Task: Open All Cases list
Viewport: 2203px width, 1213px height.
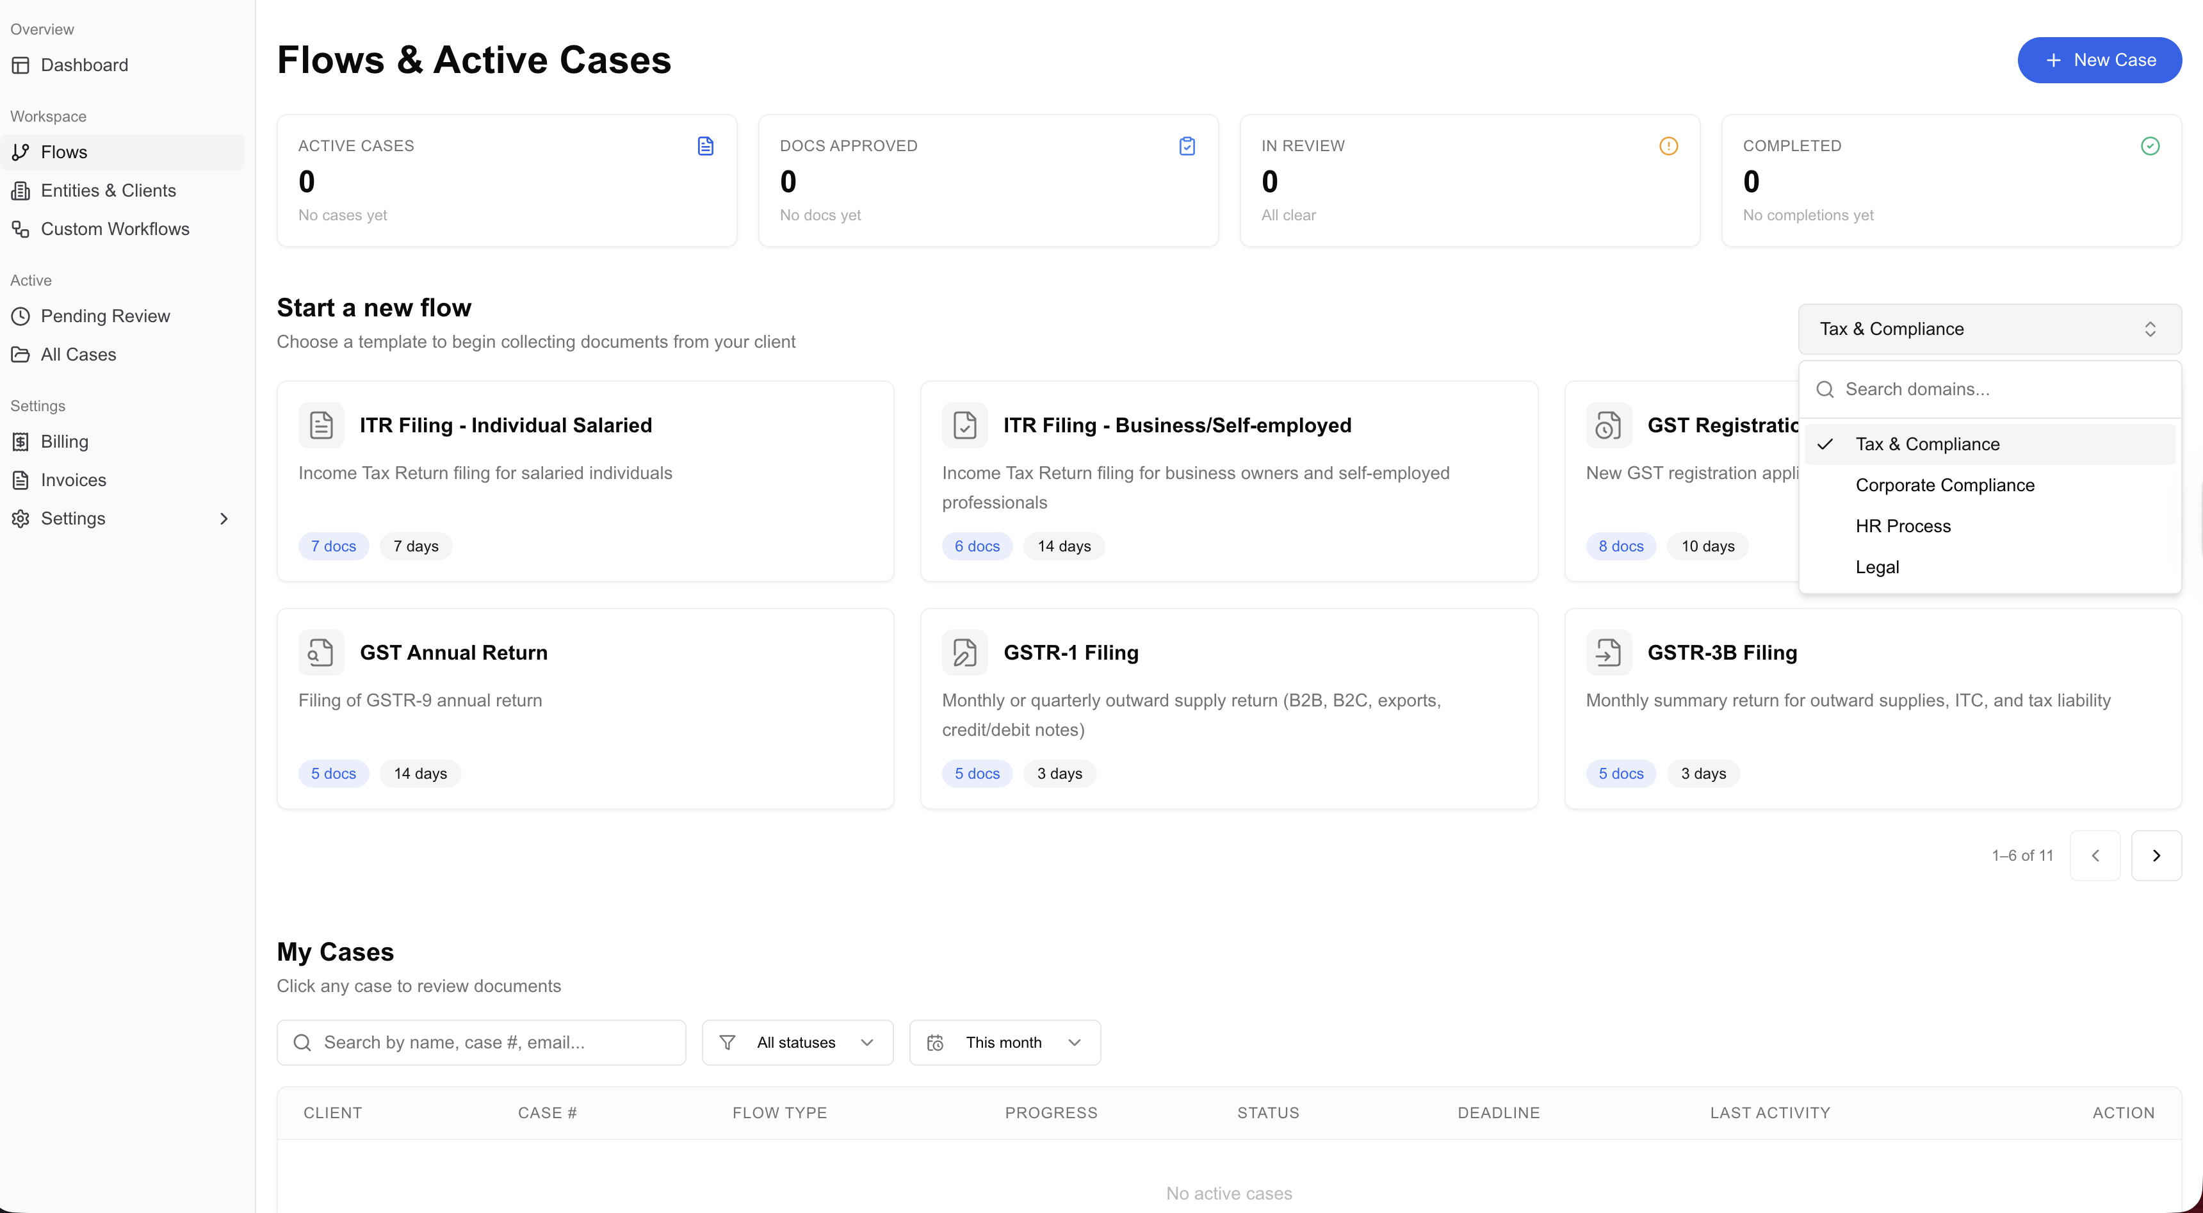Action: [x=122, y=355]
